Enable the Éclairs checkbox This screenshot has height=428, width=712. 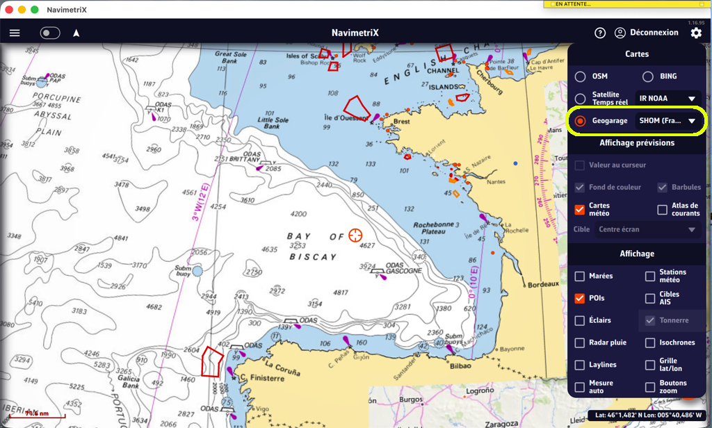click(x=579, y=320)
